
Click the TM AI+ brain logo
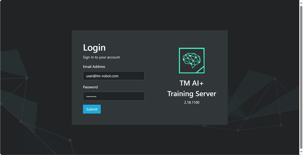pyautogui.click(x=192, y=61)
